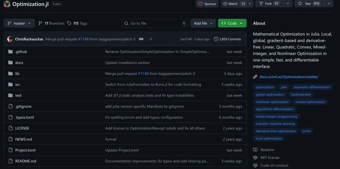Viewport: 340px width, 169px height.
Task: Click the heart Sponsor button
Action: [207, 4]
